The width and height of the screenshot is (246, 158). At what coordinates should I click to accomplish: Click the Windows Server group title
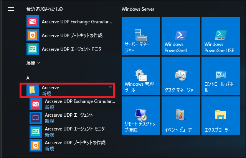[x=138, y=9]
